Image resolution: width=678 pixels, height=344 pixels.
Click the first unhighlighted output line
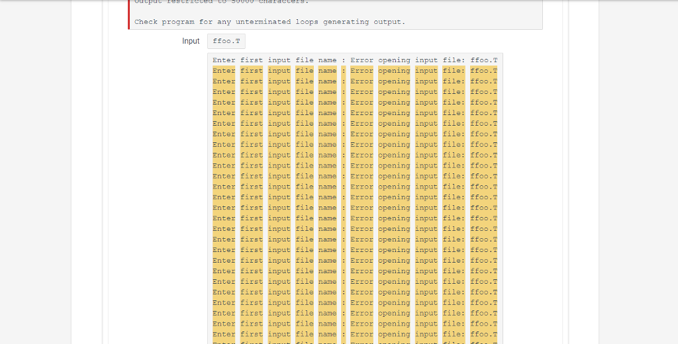pyautogui.click(x=355, y=60)
